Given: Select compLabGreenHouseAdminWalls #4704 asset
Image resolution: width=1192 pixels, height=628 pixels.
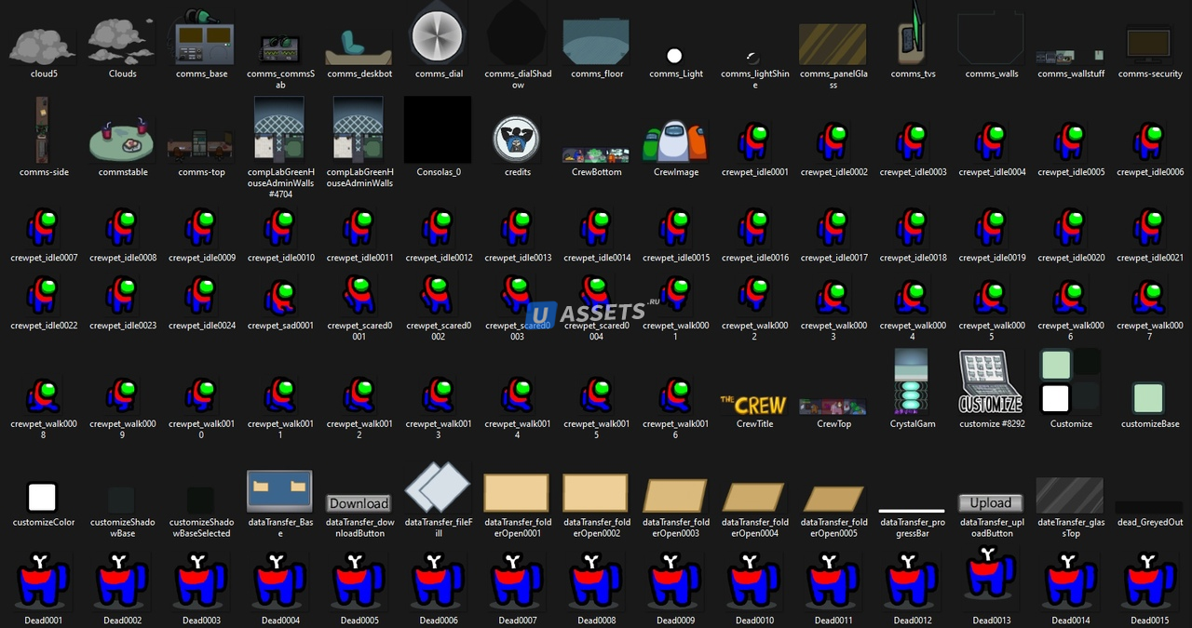Looking at the screenshot, I should click(x=279, y=130).
